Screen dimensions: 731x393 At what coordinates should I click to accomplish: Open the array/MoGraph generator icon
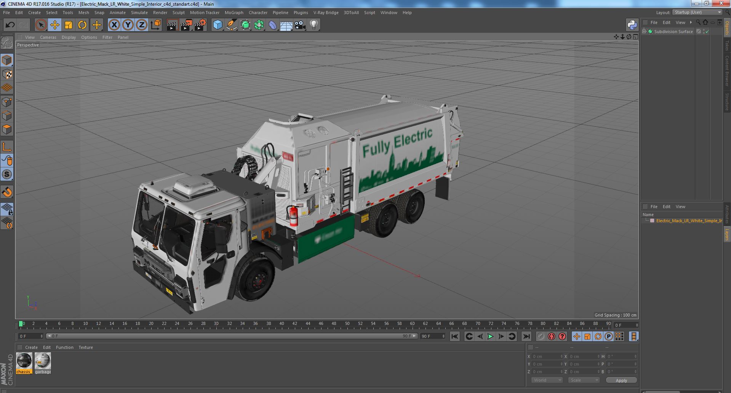259,25
